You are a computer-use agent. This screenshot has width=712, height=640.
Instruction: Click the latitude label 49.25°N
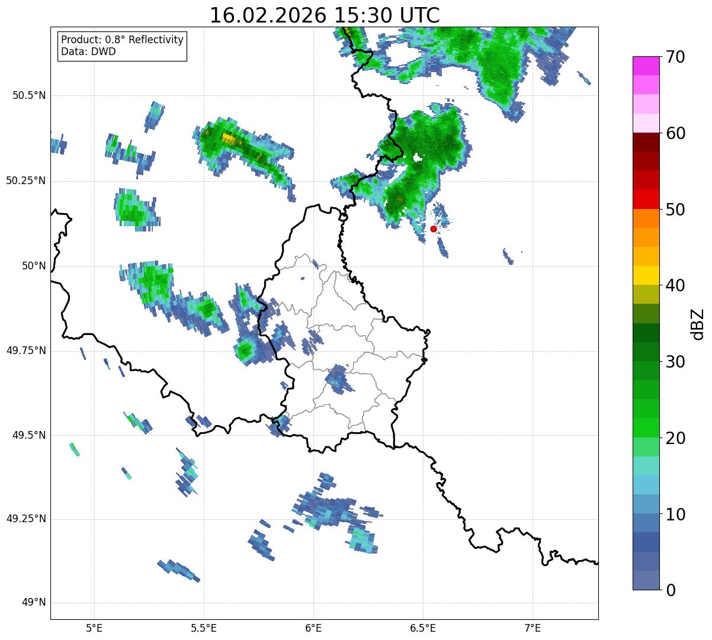(x=26, y=519)
